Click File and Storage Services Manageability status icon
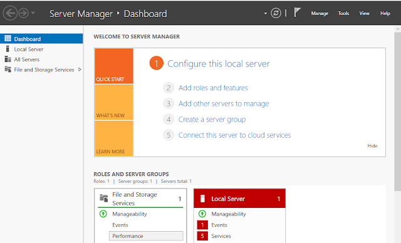 [x=103, y=214]
